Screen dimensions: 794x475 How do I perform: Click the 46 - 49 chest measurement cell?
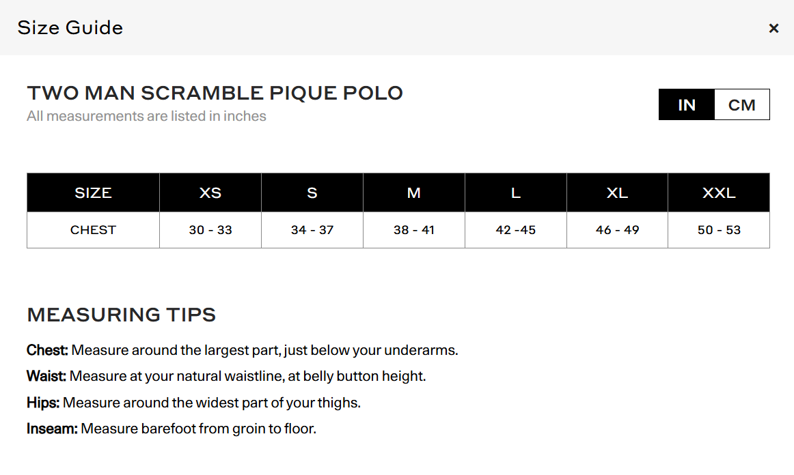coord(617,230)
